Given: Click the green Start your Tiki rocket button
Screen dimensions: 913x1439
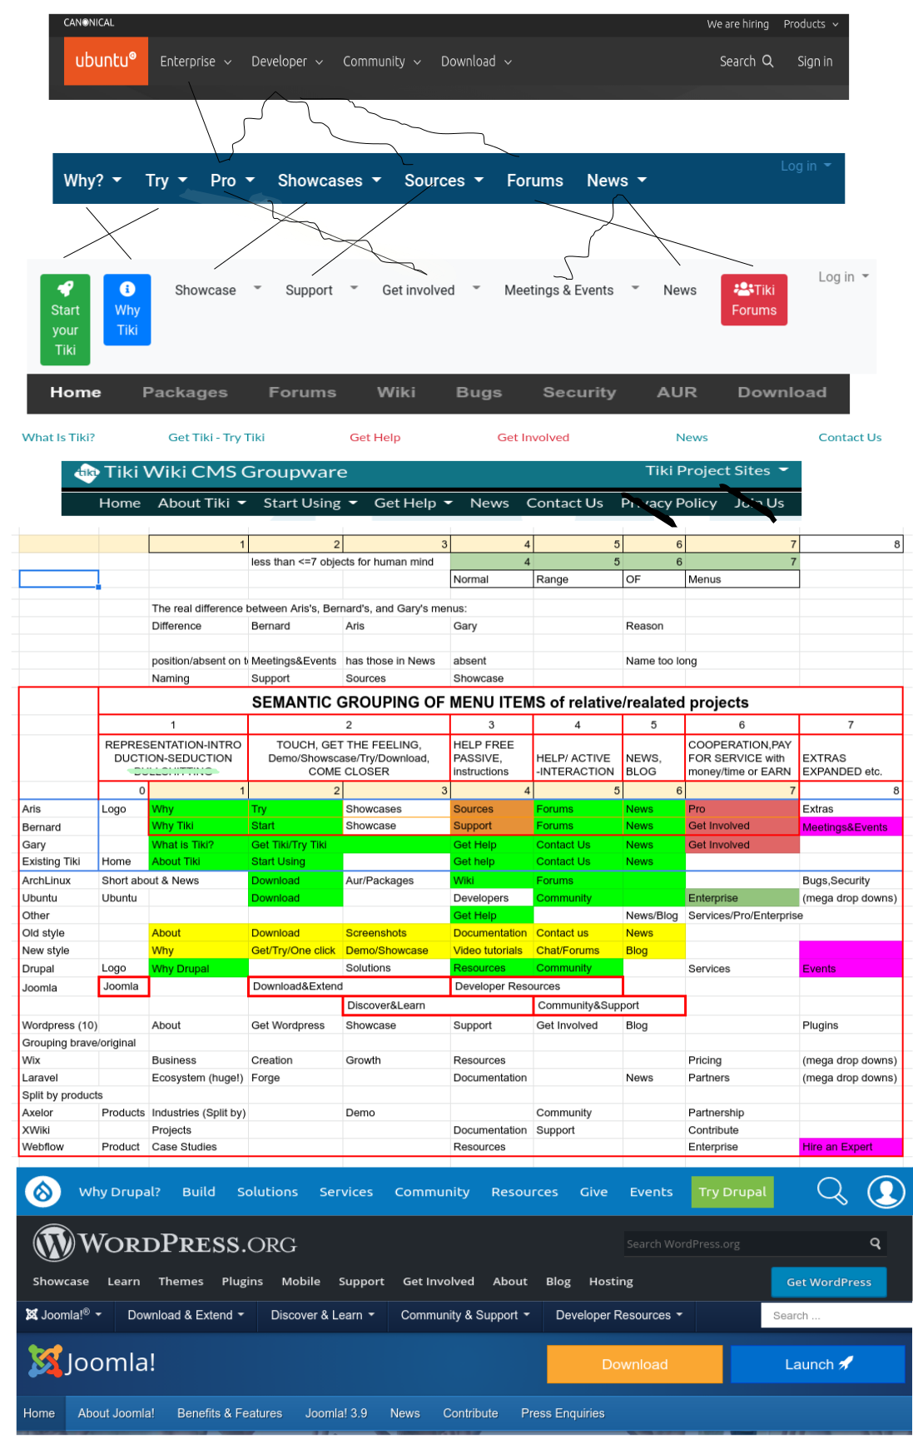Looking at the screenshot, I should (65, 320).
